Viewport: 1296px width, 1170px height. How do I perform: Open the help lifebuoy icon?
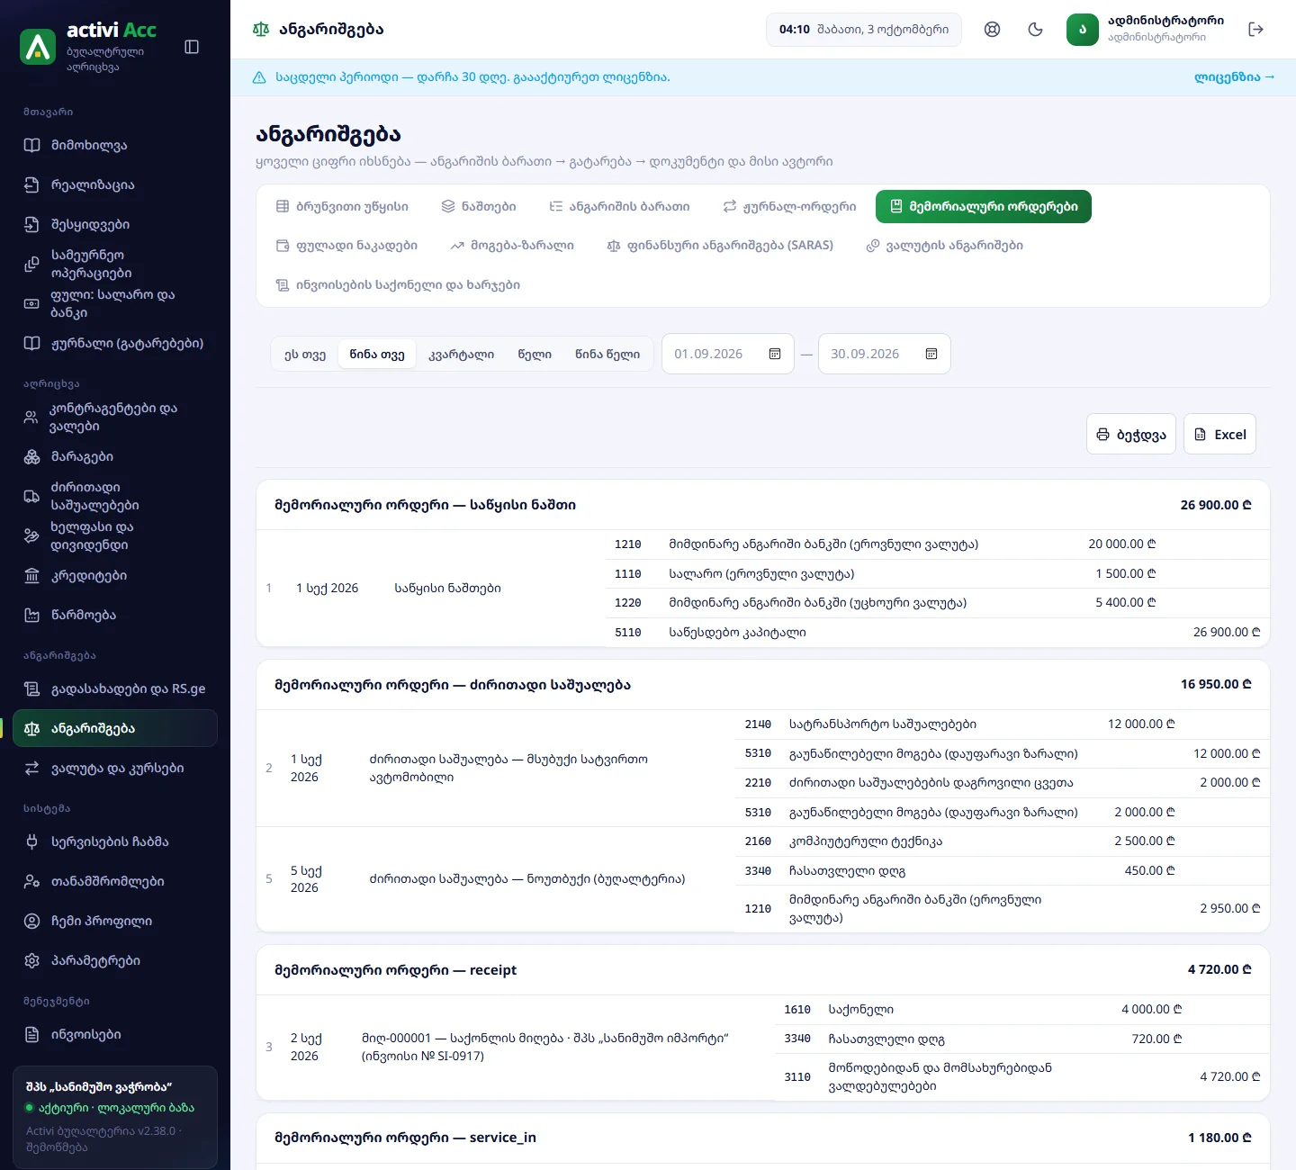[x=992, y=29]
